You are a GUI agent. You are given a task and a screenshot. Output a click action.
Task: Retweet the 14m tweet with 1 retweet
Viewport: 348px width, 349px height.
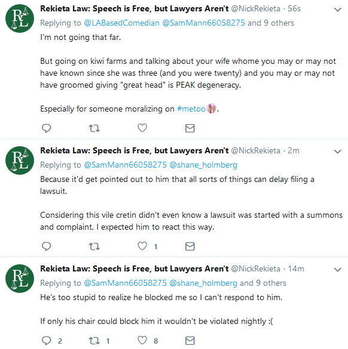(94, 341)
